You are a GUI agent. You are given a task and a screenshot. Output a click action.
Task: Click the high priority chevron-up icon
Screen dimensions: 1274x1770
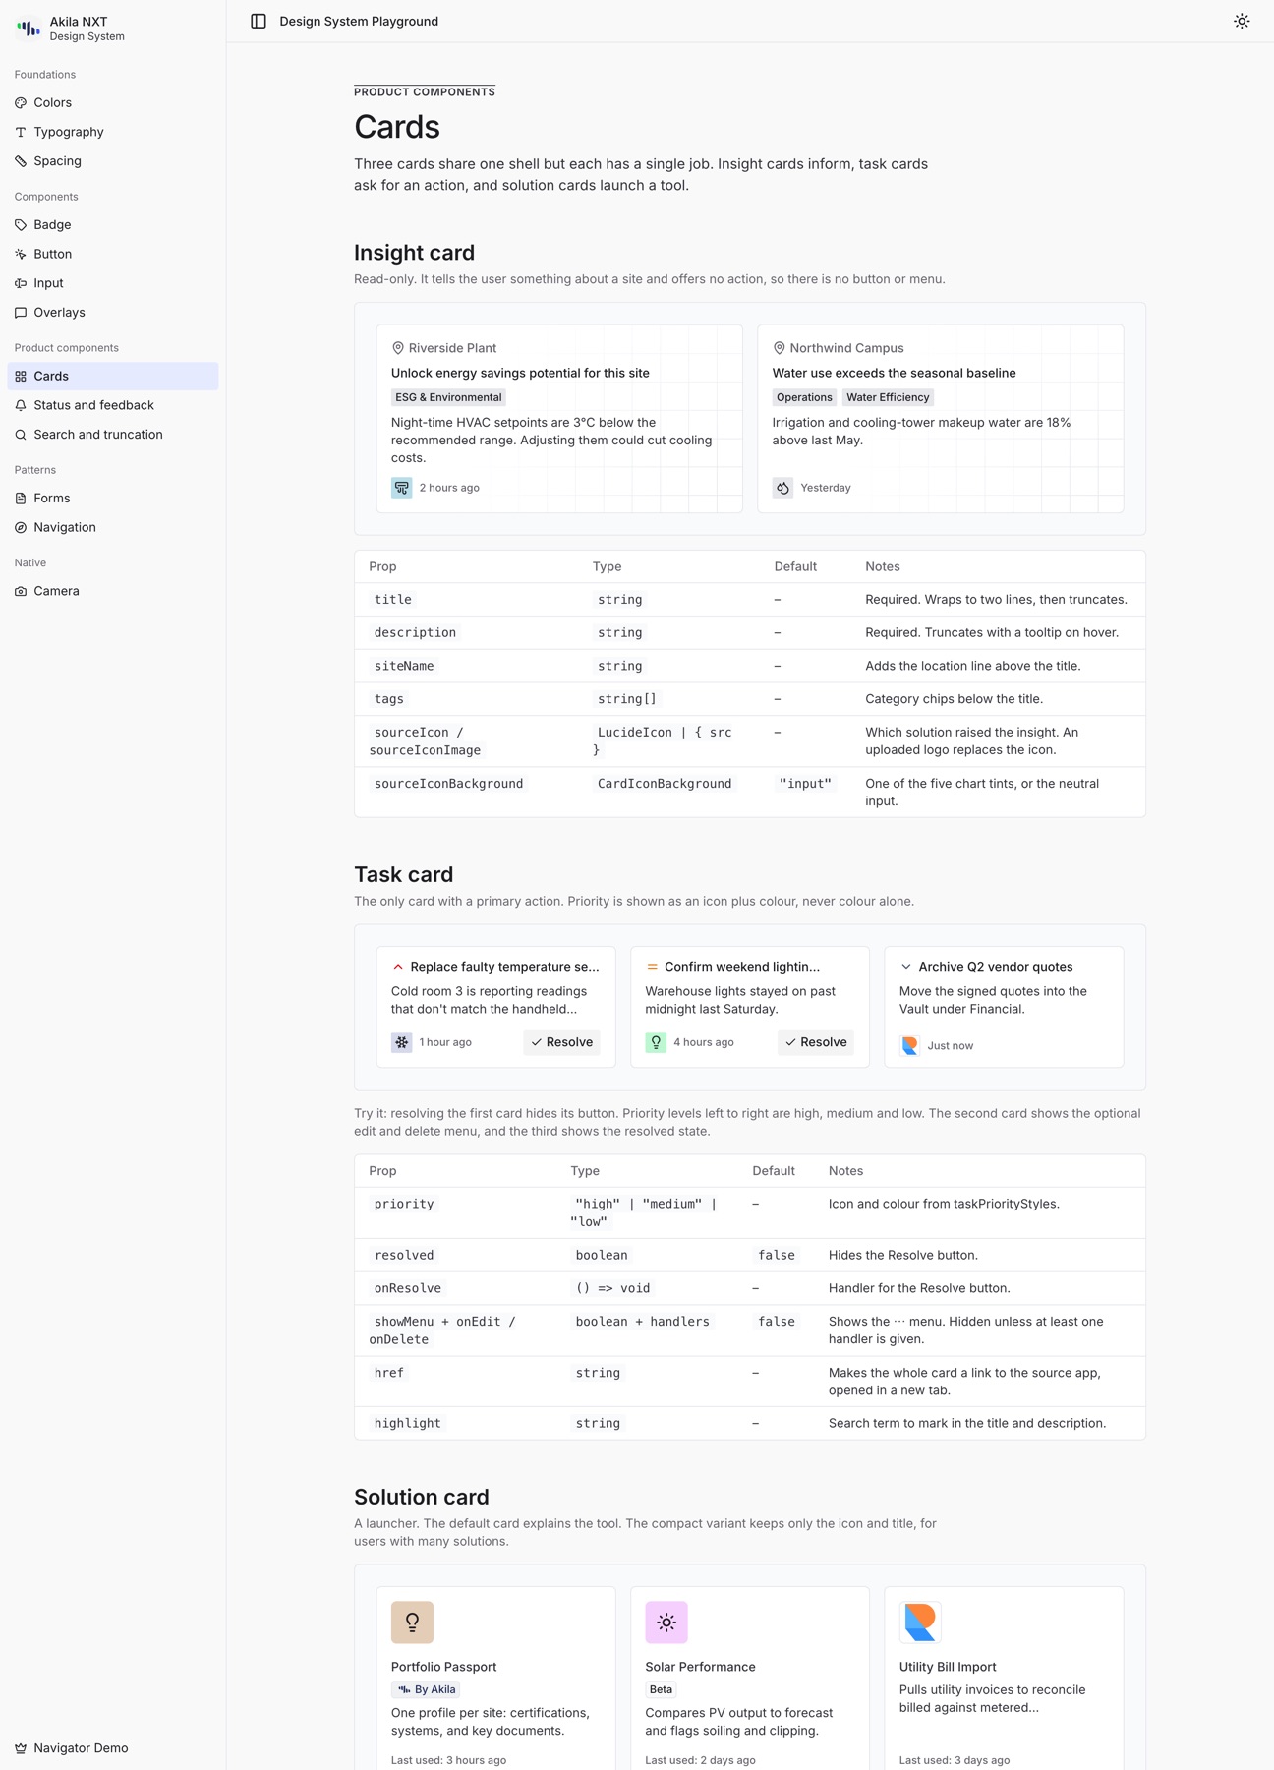tap(398, 967)
